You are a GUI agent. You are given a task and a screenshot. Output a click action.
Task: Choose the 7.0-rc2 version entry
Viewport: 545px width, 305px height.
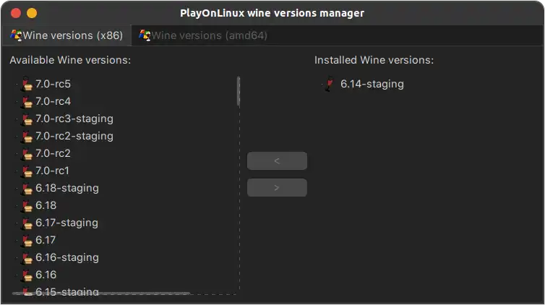click(x=53, y=153)
